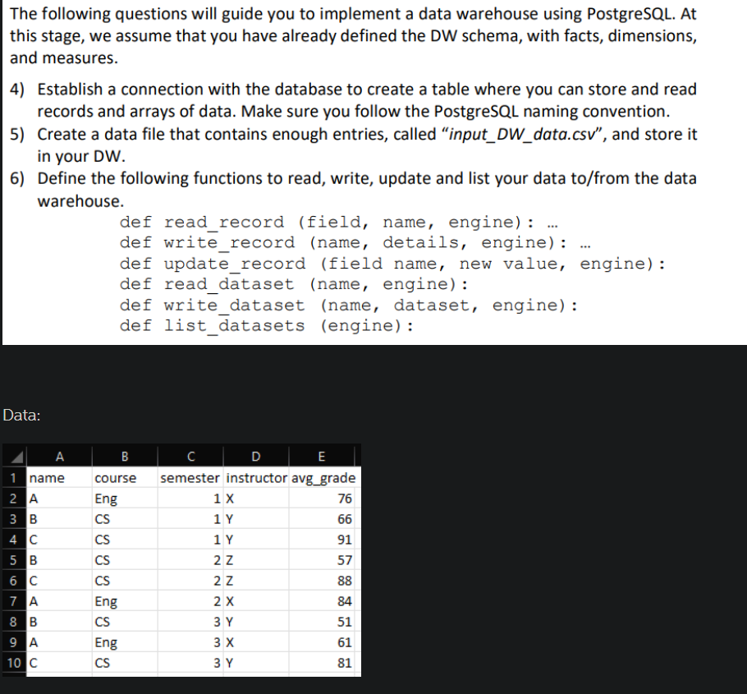
Task: Select column header C
Action: pos(190,457)
